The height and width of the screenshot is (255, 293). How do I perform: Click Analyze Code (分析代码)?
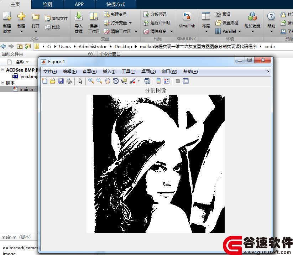pyautogui.click(x=155, y=14)
